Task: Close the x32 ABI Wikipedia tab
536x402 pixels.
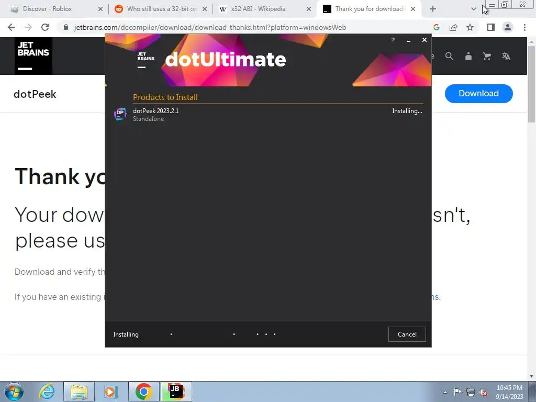Action: tap(309, 9)
